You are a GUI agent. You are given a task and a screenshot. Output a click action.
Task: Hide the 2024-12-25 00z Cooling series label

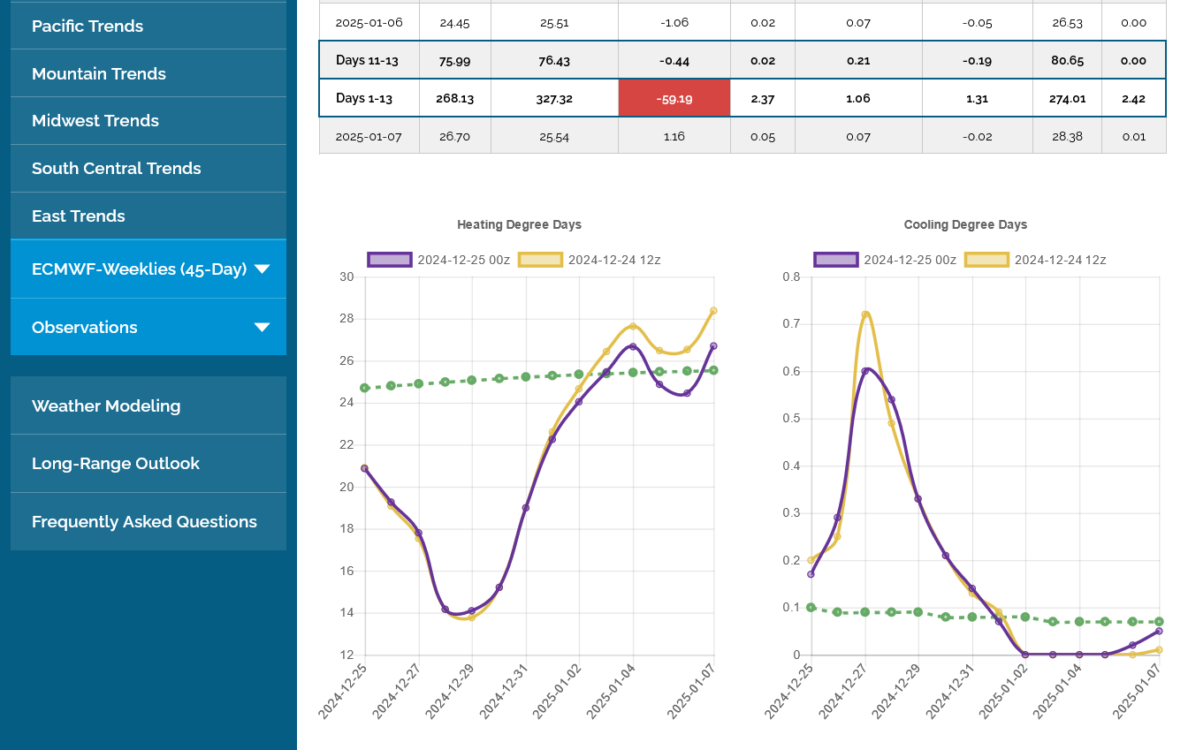click(910, 260)
